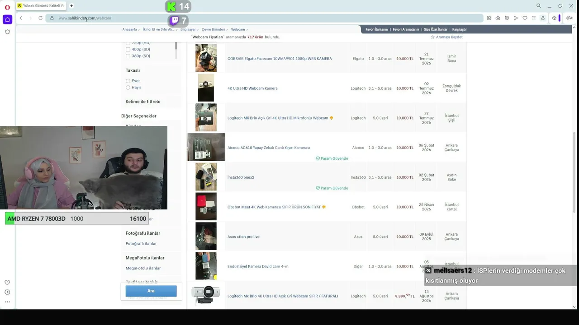View CORSAIR Elgato Facecam thumbnail
The image size is (579, 325).
[x=206, y=58]
